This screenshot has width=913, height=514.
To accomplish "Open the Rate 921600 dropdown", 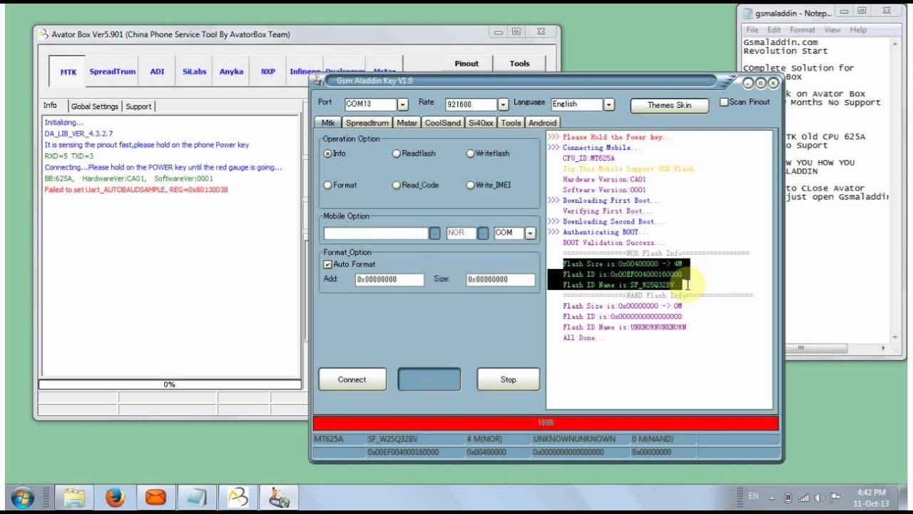I will [504, 104].
